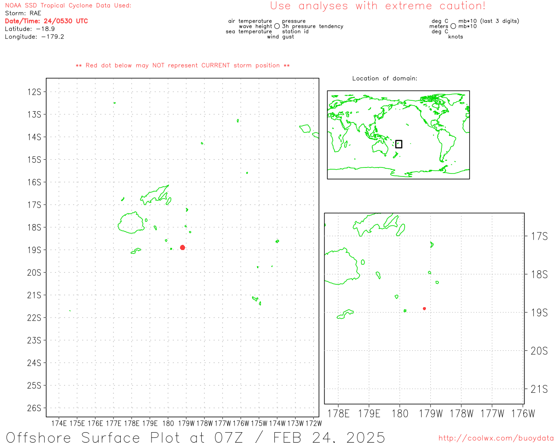Viewport: 554px width, 443px height.
Task: Click the 'Date/Time: 24/0530 UTC' text
Action: 46,21
